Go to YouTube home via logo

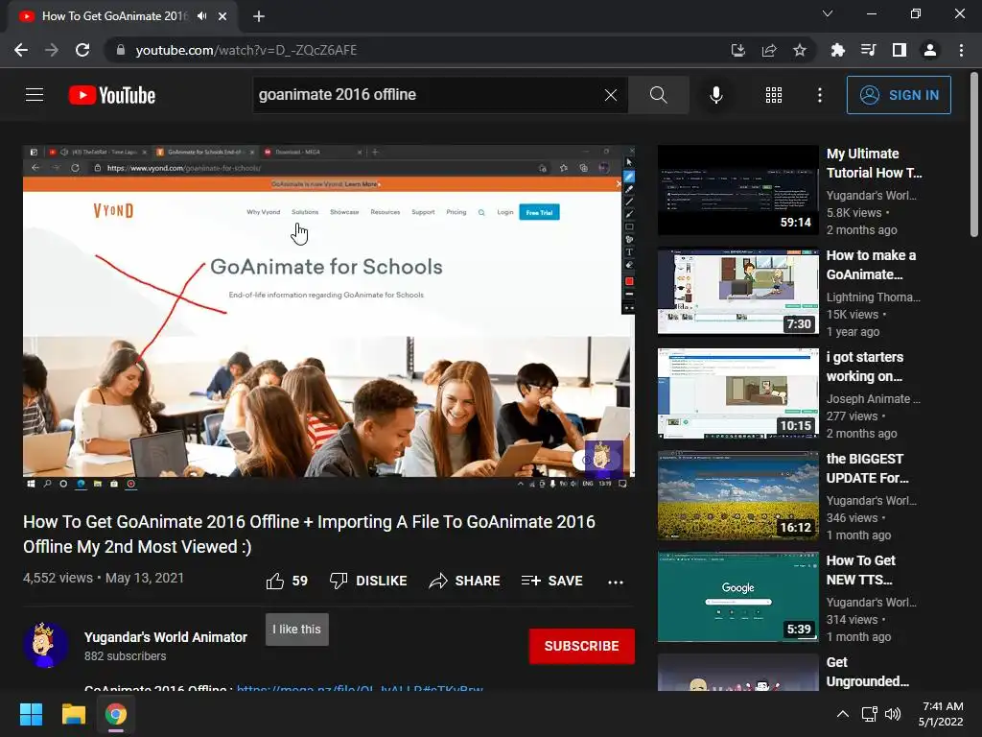click(112, 95)
